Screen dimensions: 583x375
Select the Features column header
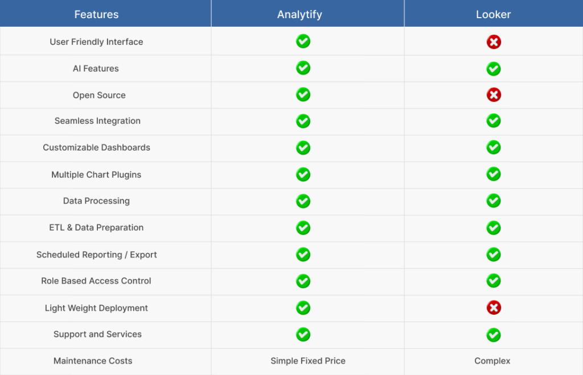pyautogui.click(x=105, y=14)
